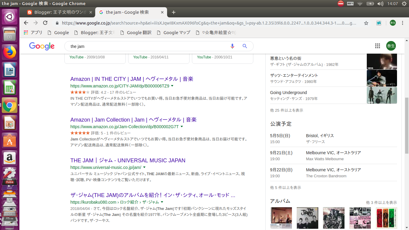Viewport: 409px width, 230px height.
Task: Bookmark this page with the star icon
Action: [366, 23]
